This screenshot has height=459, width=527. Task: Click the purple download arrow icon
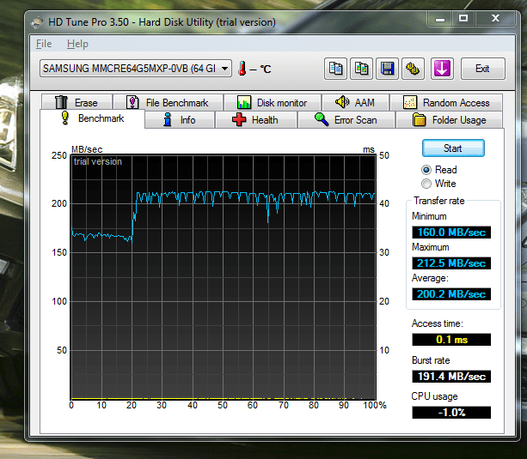pyautogui.click(x=442, y=69)
